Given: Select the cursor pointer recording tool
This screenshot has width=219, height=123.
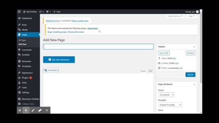Looking at the screenshot, I should point(26,110).
